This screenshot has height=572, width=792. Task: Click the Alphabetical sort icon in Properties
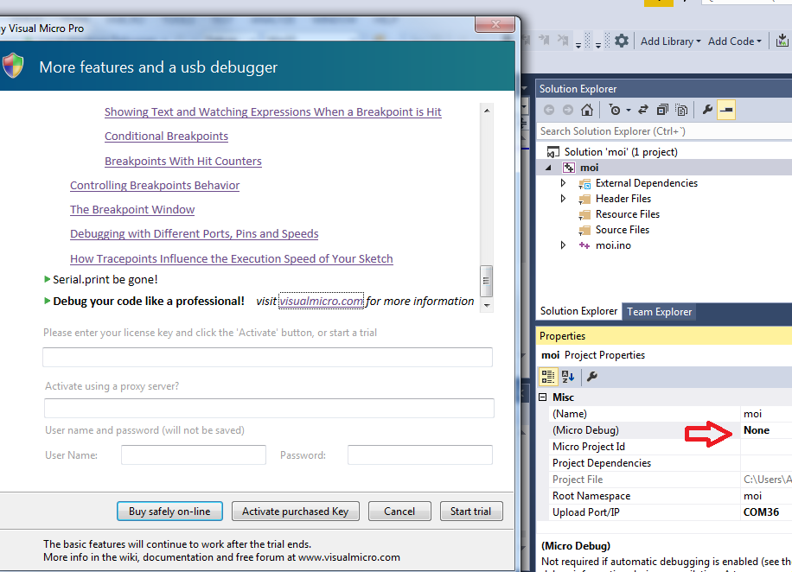[568, 376]
